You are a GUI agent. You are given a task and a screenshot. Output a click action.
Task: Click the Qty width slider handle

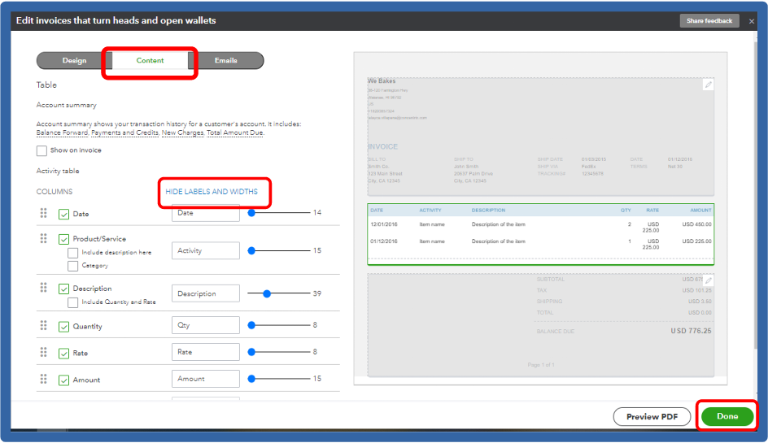tap(251, 325)
